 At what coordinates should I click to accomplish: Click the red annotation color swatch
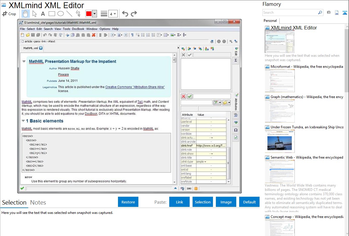tap(89, 14)
